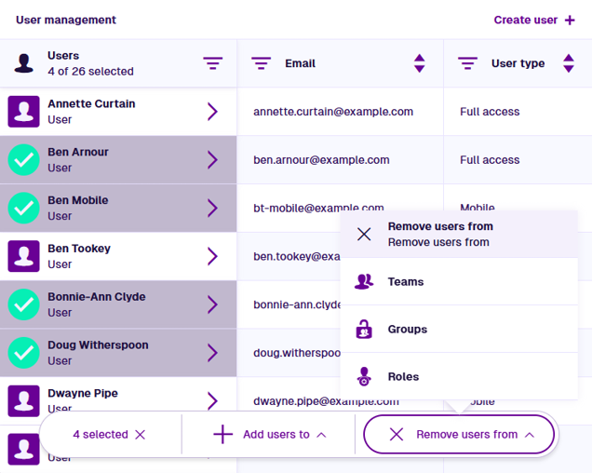Click Annette Curtain's avatar icon
Viewport: 592px width, 473px height.
coord(23,112)
